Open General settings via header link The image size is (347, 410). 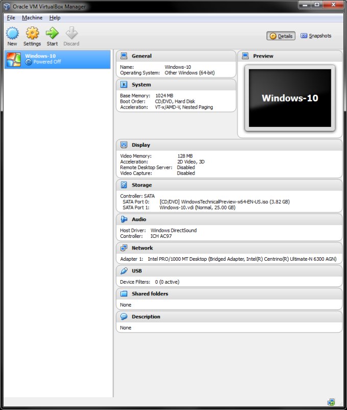(x=142, y=56)
